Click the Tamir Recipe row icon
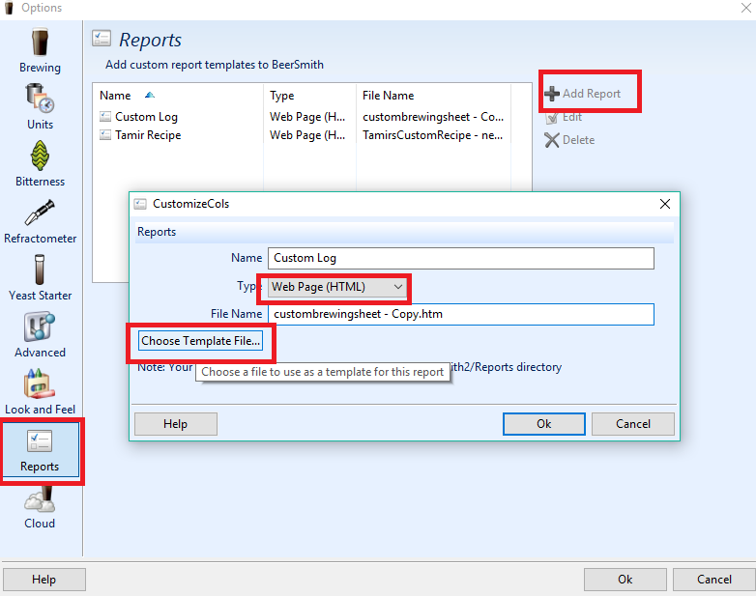The image size is (756, 596). 105,135
